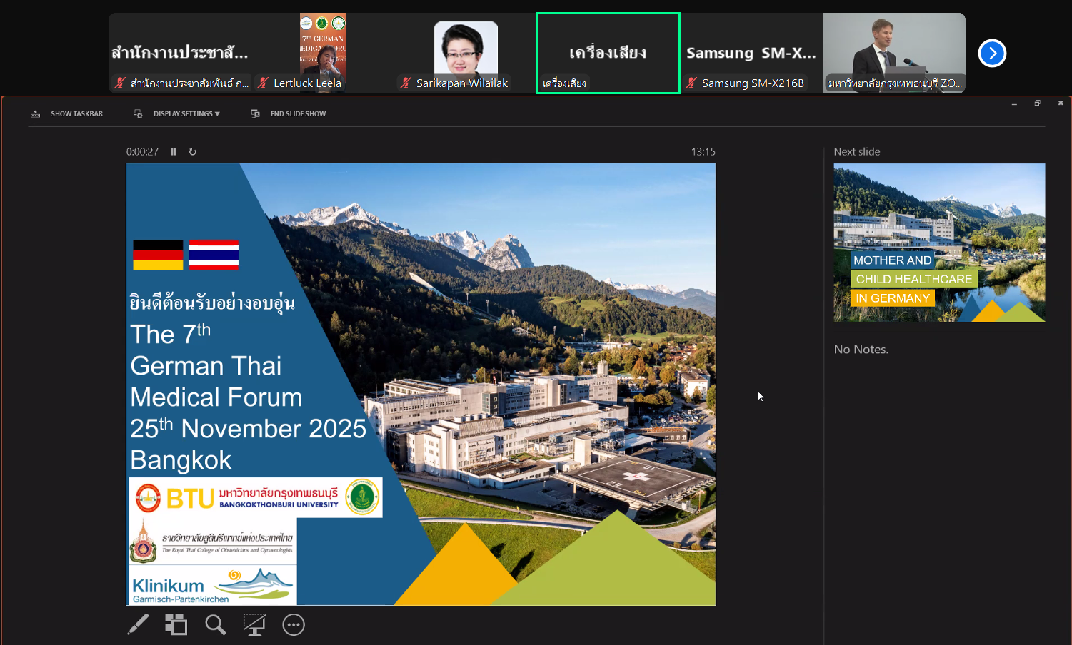Open the see all slides grid
Viewport: 1072px width, 645px height.
pyautogui.click(x=176, y=624)
